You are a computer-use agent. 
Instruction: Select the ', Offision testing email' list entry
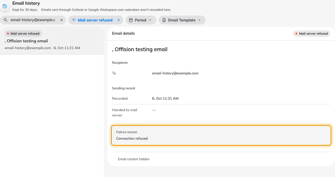point(52,41)
